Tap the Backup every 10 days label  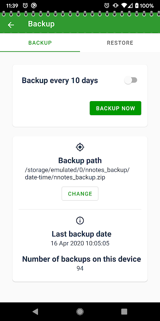pos(60,81)
